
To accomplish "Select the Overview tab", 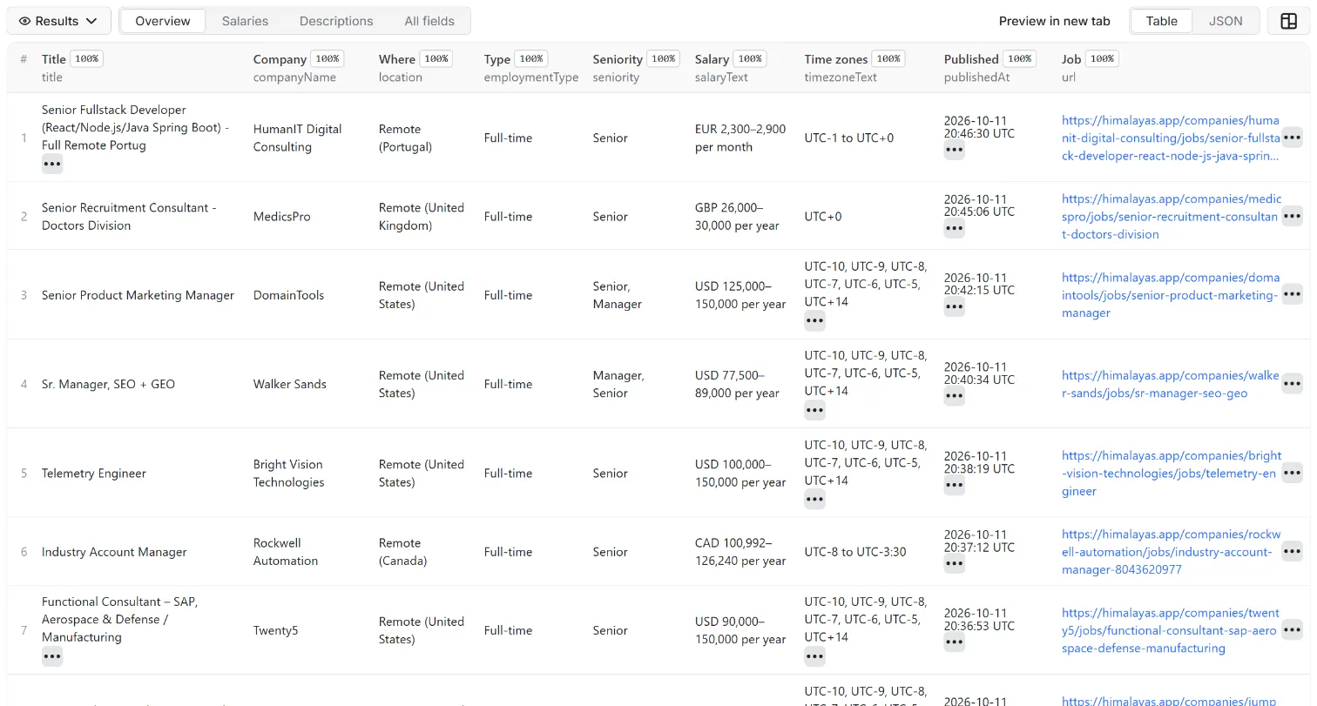I will point(163,21).
